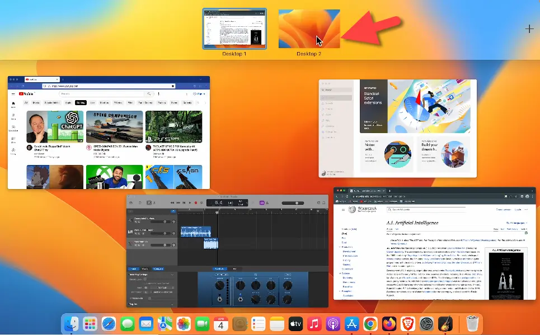Toggle Feedback Protection checkbox in GarageBand
540x335 pixels.
(x=151, y=292)
